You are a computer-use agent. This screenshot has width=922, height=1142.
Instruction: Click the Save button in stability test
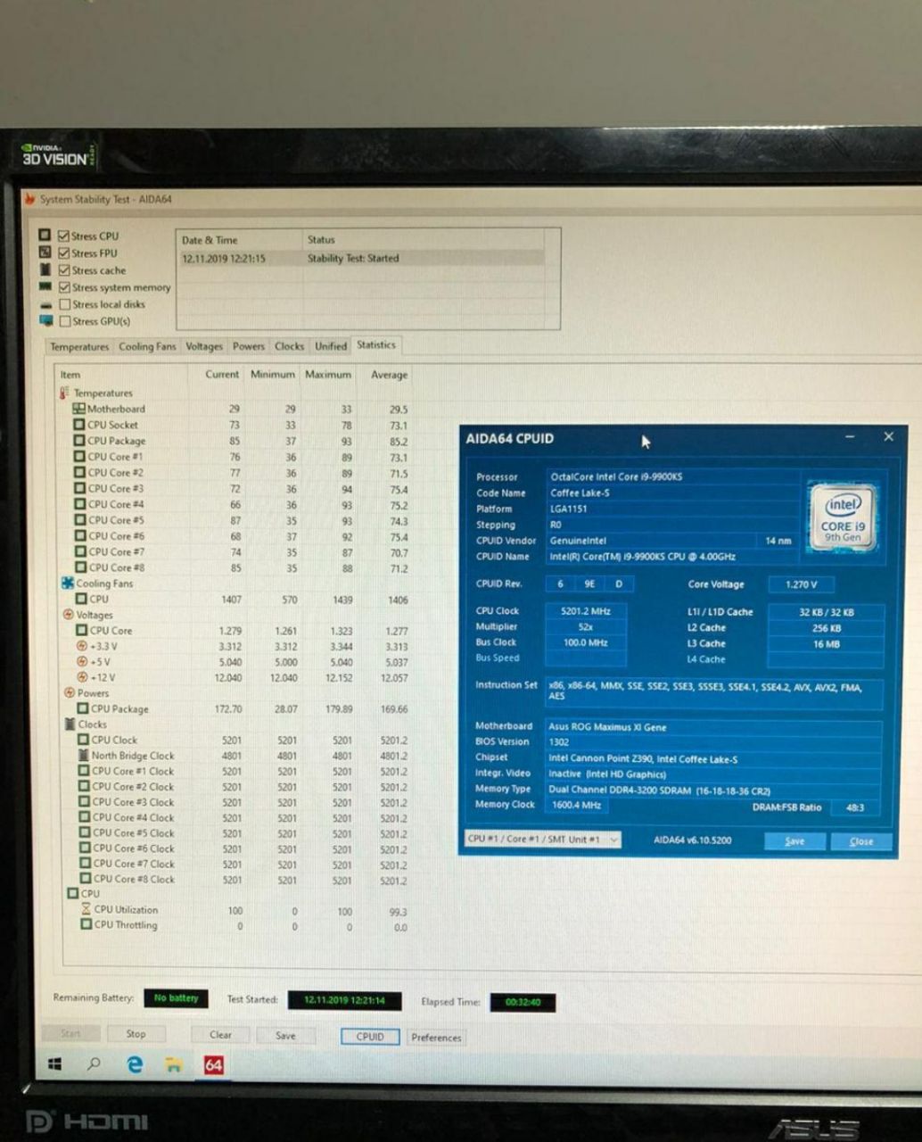click(x=285, y=1036)
